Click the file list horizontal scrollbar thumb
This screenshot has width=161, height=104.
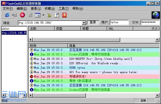(76, 40)
